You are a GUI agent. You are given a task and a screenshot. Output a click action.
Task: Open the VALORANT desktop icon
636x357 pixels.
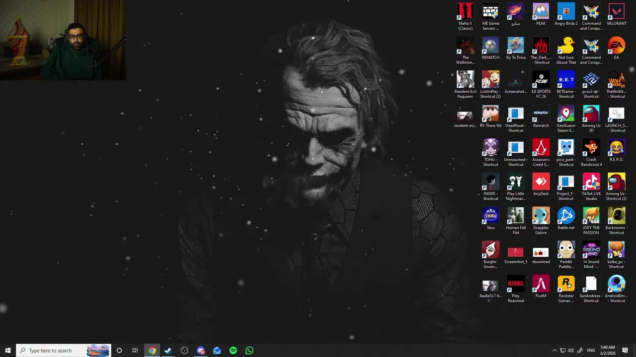pyautogui.click(x=616, y=14)
